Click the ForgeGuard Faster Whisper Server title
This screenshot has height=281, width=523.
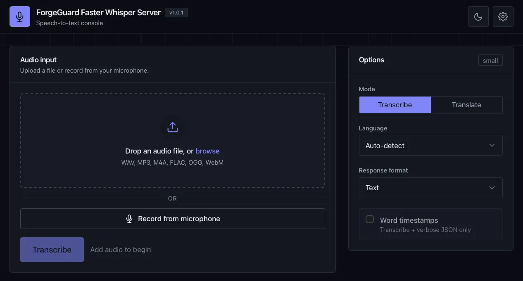tap(98, 12)
